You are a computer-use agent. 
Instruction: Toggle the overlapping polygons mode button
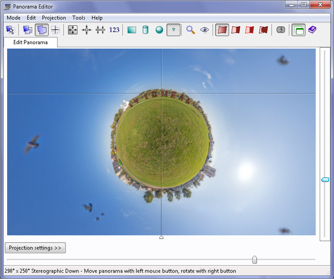pos(42,30)
